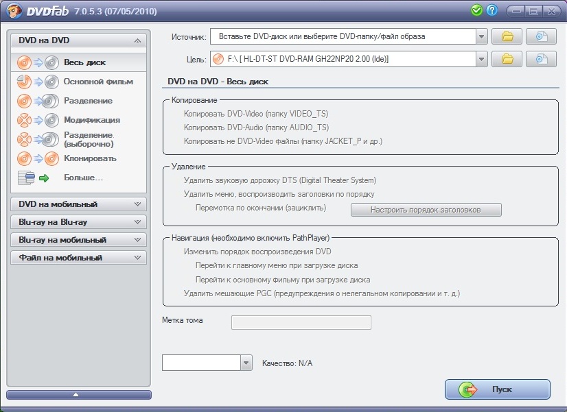Open source image file with disc icon
Screen dimensions: 567x412
click(x=541, y=36)
